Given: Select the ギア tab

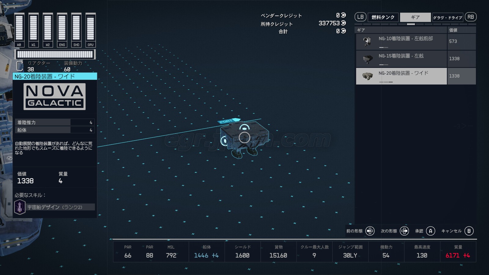Looking at the screenshot, I should coord(415,17).
